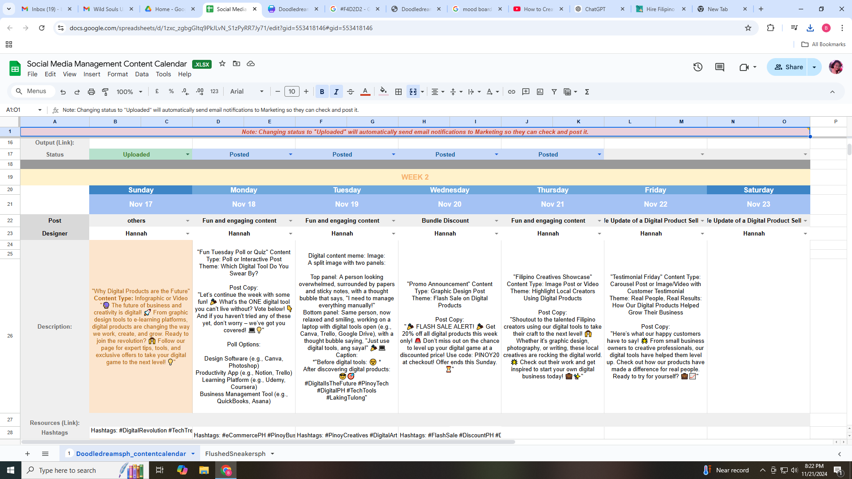Click the create filter funnel icon
852x479 pixels.
point(554,92)
